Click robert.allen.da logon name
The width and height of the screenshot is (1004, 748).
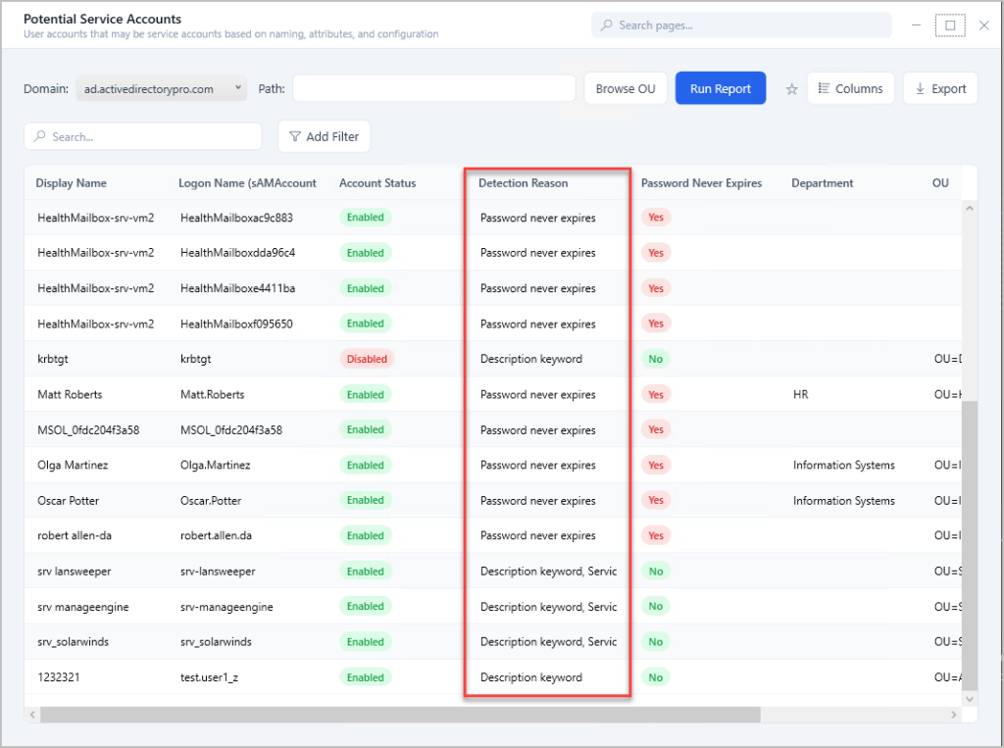[216, 535]
